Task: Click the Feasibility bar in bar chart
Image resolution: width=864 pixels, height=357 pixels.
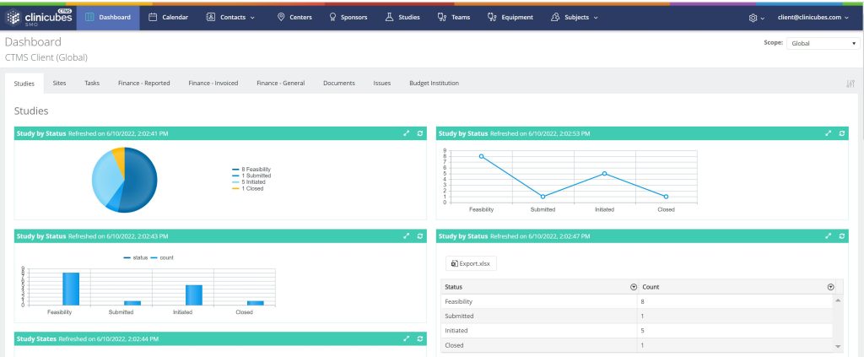Action: [71, 289]
